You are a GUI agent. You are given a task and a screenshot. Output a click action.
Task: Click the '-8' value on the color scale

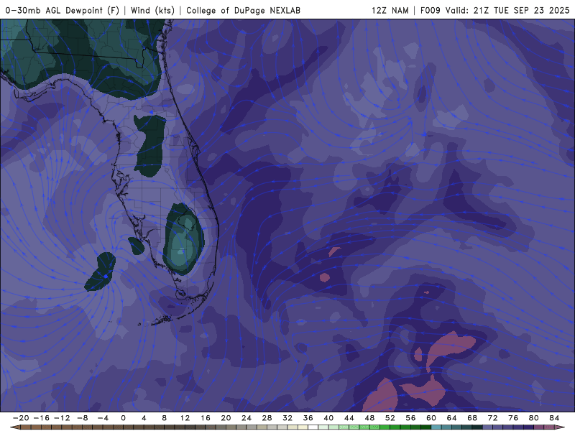tap(83, 418)
